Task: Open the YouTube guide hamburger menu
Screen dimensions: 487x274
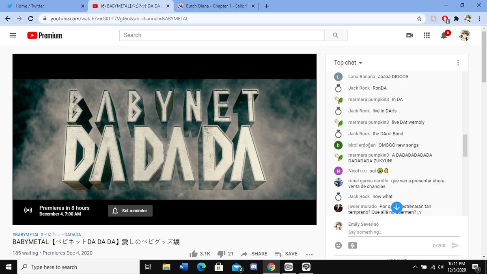Action: coord(13,35)
